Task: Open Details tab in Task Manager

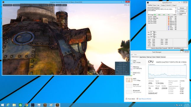Action: coord(158,57)
